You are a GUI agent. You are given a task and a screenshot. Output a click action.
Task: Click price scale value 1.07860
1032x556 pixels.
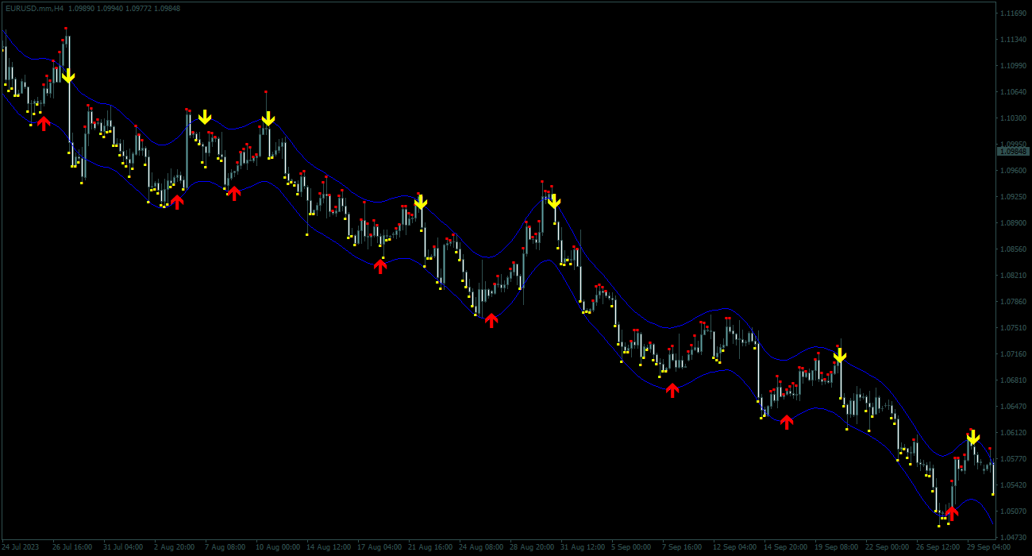point(1013,302)
